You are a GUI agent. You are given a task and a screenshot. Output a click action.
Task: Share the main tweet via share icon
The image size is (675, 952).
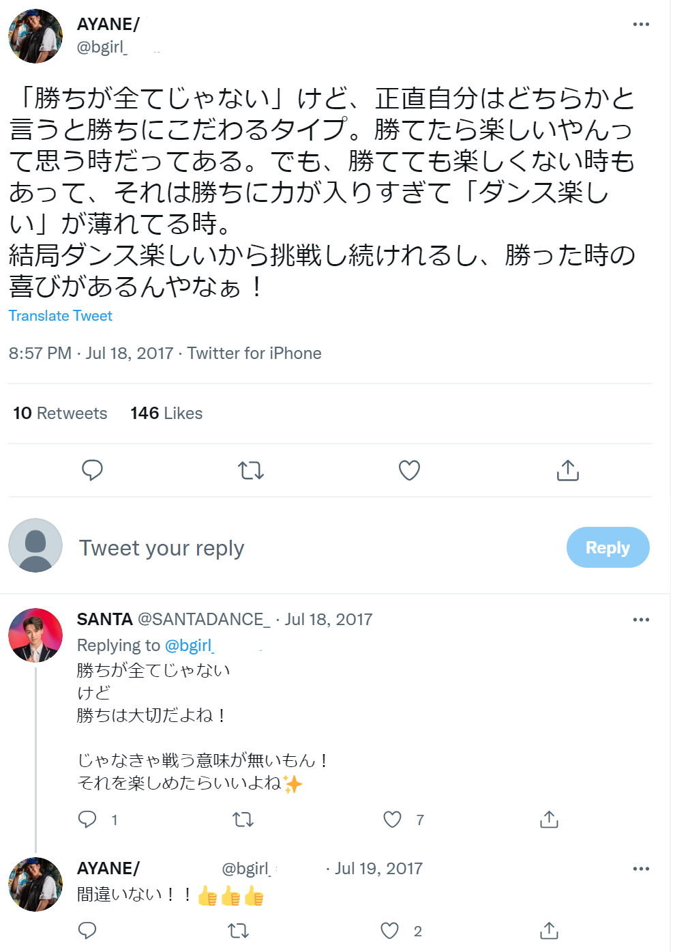click(567, 470)
